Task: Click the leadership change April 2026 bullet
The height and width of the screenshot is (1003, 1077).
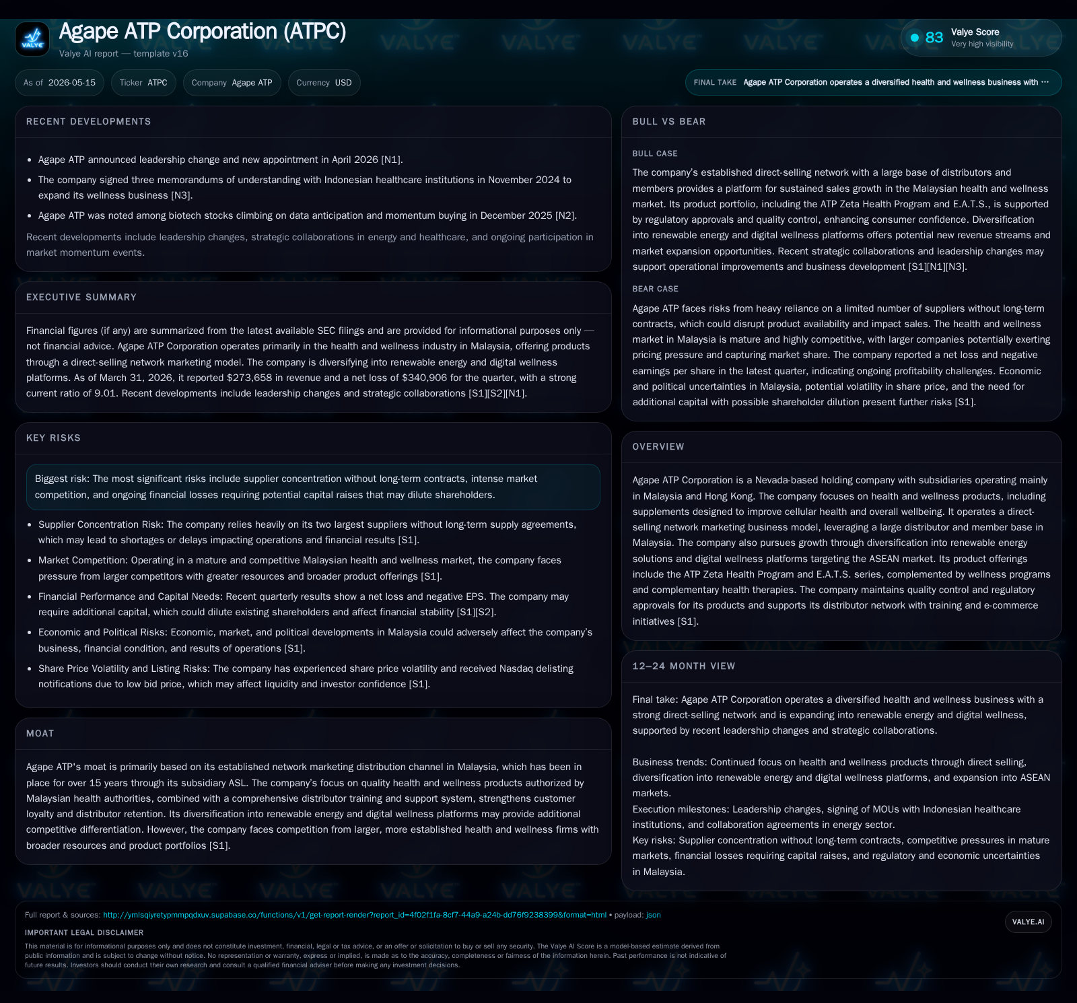Action: click(221, 160)
